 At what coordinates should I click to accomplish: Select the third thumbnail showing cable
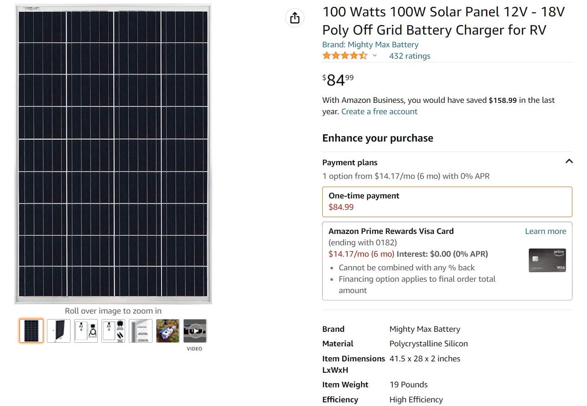tap(86, 331)
